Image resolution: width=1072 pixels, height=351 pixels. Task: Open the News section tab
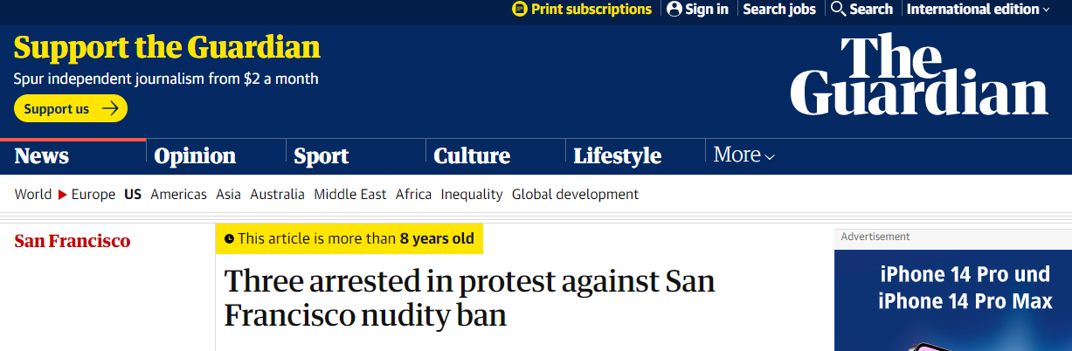pyautogui.click(x=42, y=156)
